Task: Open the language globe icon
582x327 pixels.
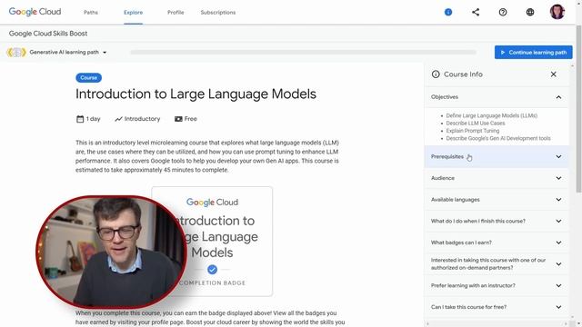Action: [530, 12]
